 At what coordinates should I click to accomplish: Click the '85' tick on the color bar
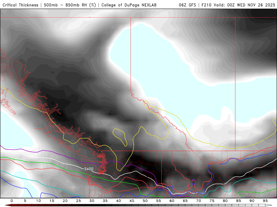(x=239, y=201)
